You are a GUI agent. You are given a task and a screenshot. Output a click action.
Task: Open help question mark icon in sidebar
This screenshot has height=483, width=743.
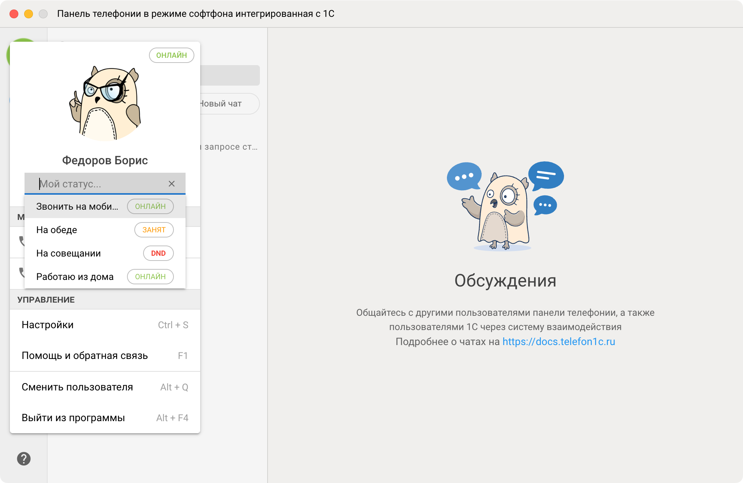(x=24, y=459)
